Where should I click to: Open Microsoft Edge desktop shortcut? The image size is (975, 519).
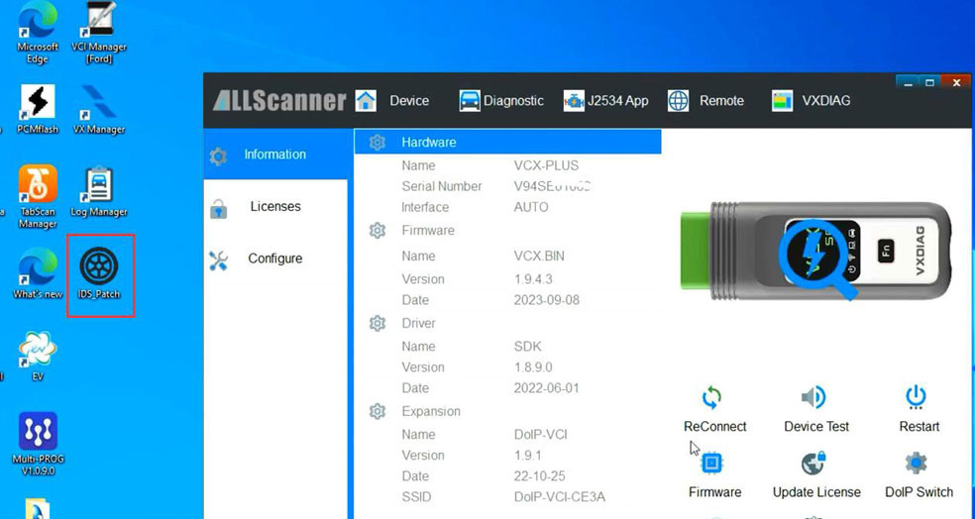(x=38, y=33)
